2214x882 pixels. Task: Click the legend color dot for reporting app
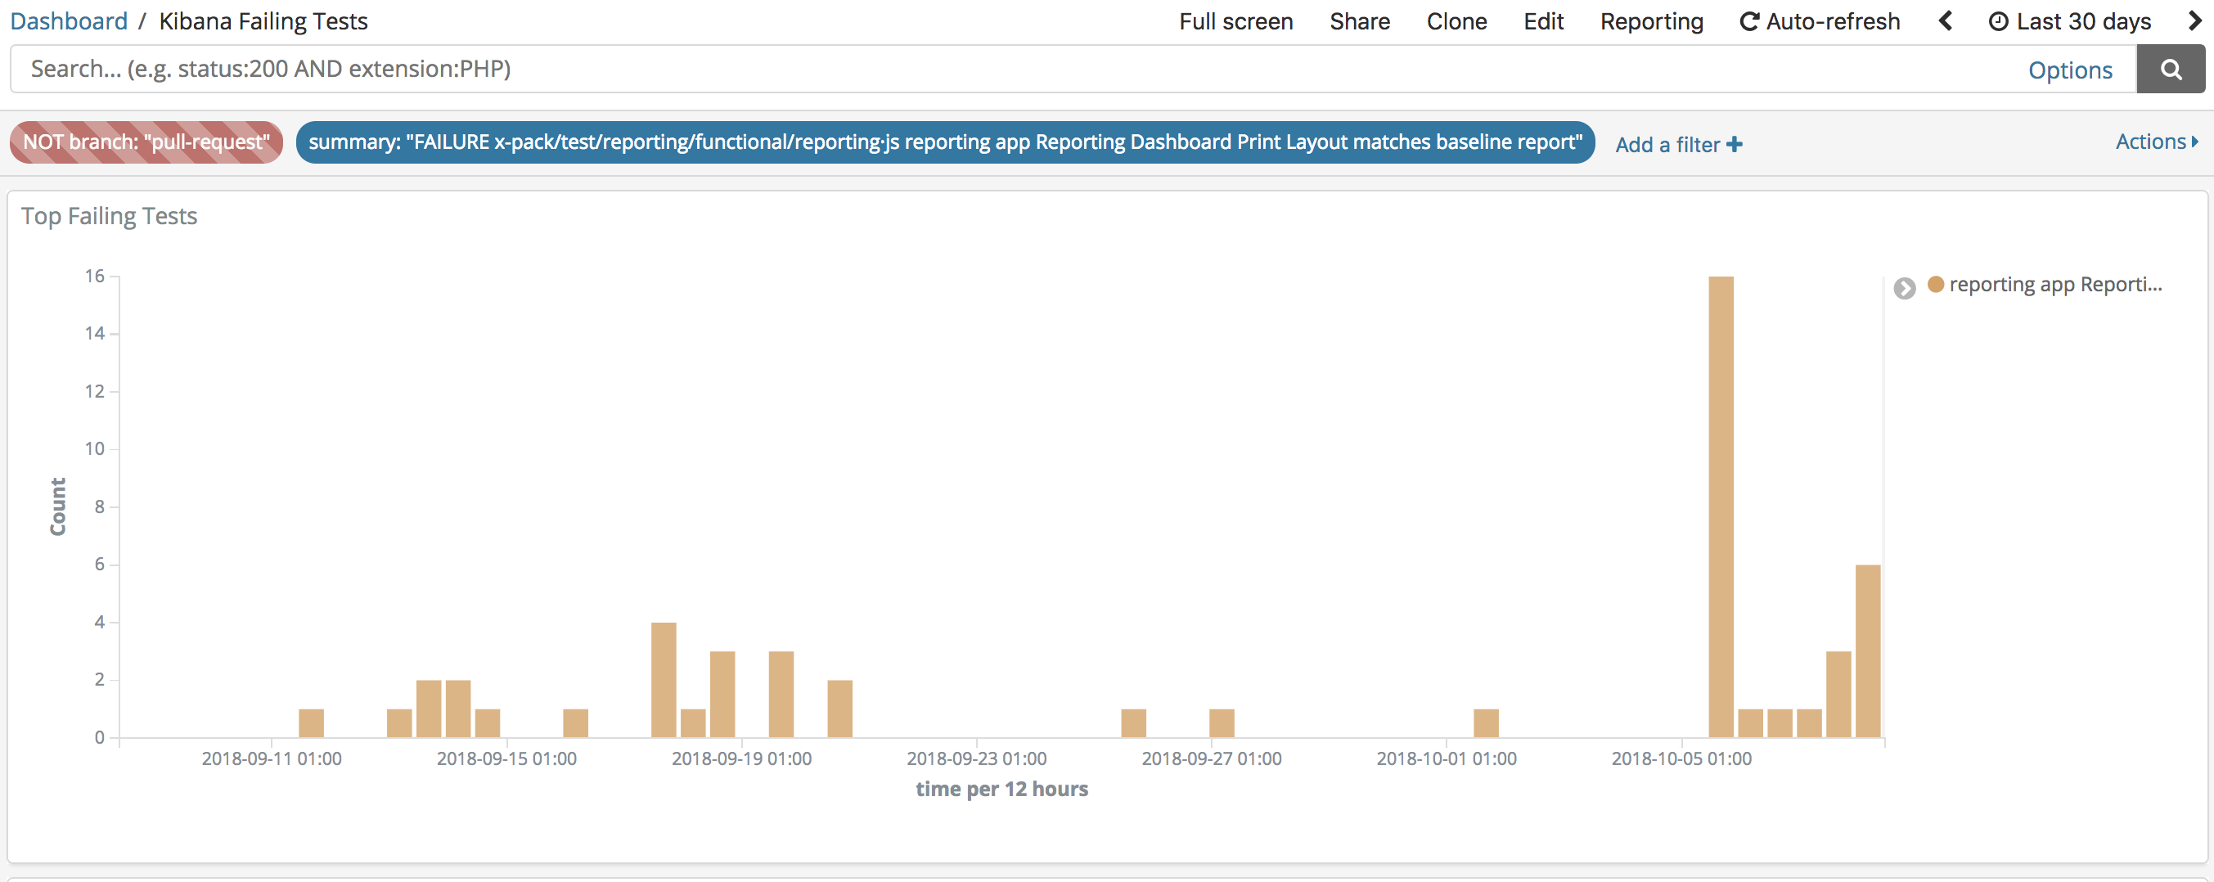(x=1936, y=285)
